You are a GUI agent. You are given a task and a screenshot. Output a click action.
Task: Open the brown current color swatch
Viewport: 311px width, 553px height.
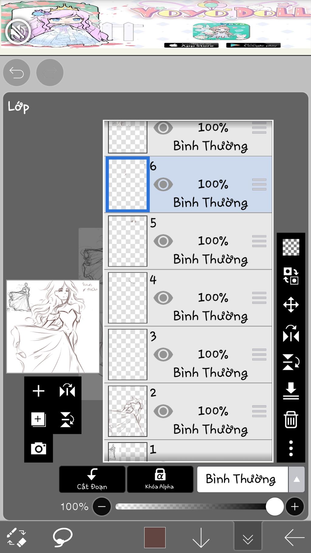155,537
